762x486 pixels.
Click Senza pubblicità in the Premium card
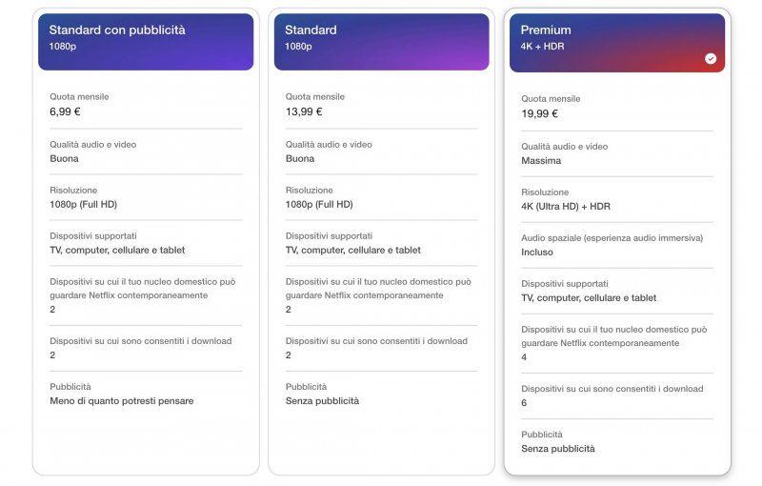point(557,449)
